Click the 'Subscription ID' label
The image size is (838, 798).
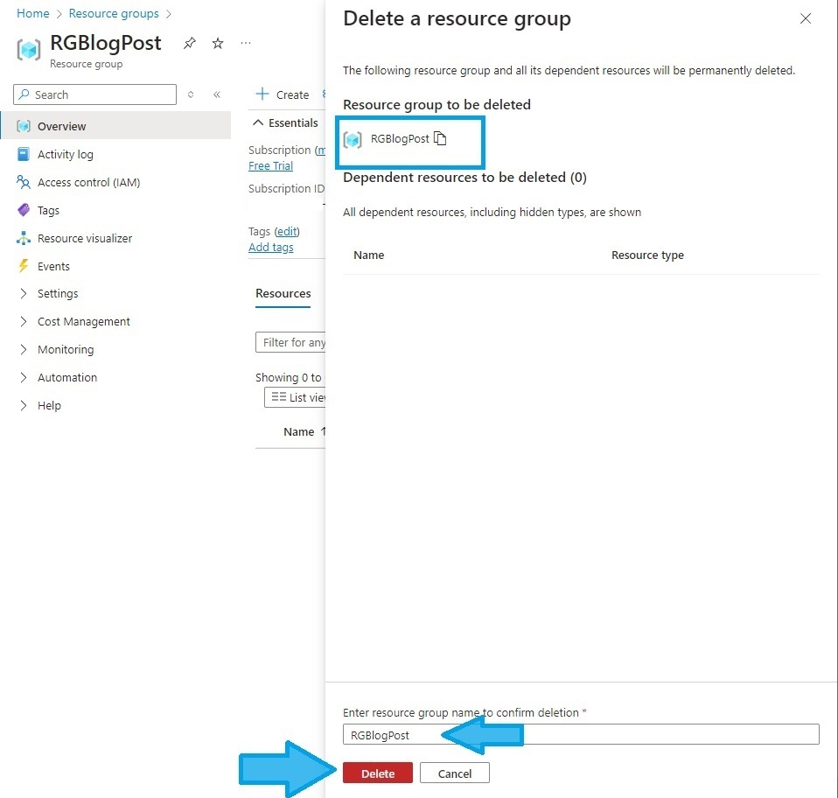286,189
